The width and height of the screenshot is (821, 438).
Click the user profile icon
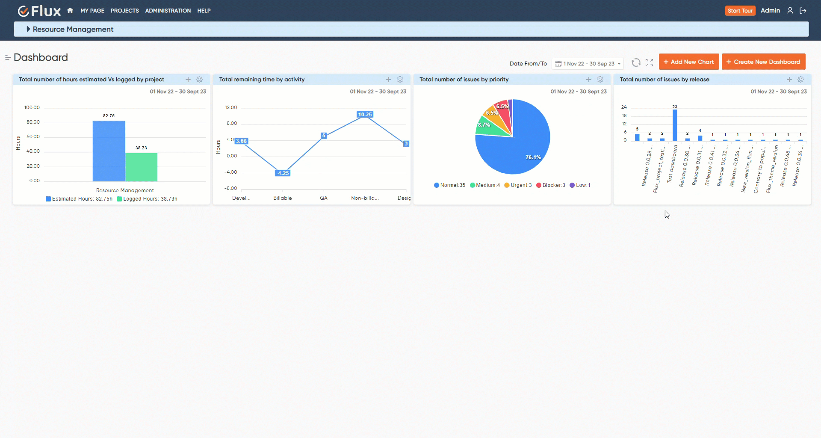pyautogui.click(x=790, y=10)
